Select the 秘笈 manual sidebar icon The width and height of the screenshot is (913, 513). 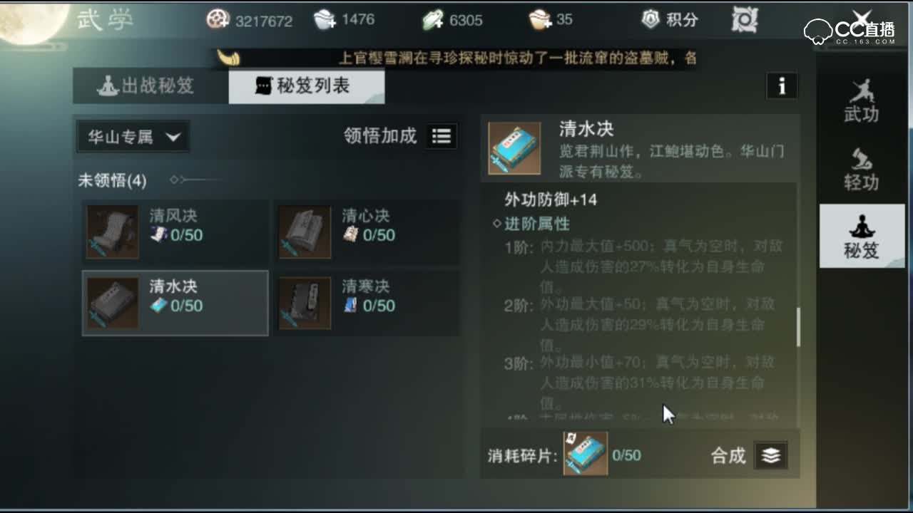[861, 236]
